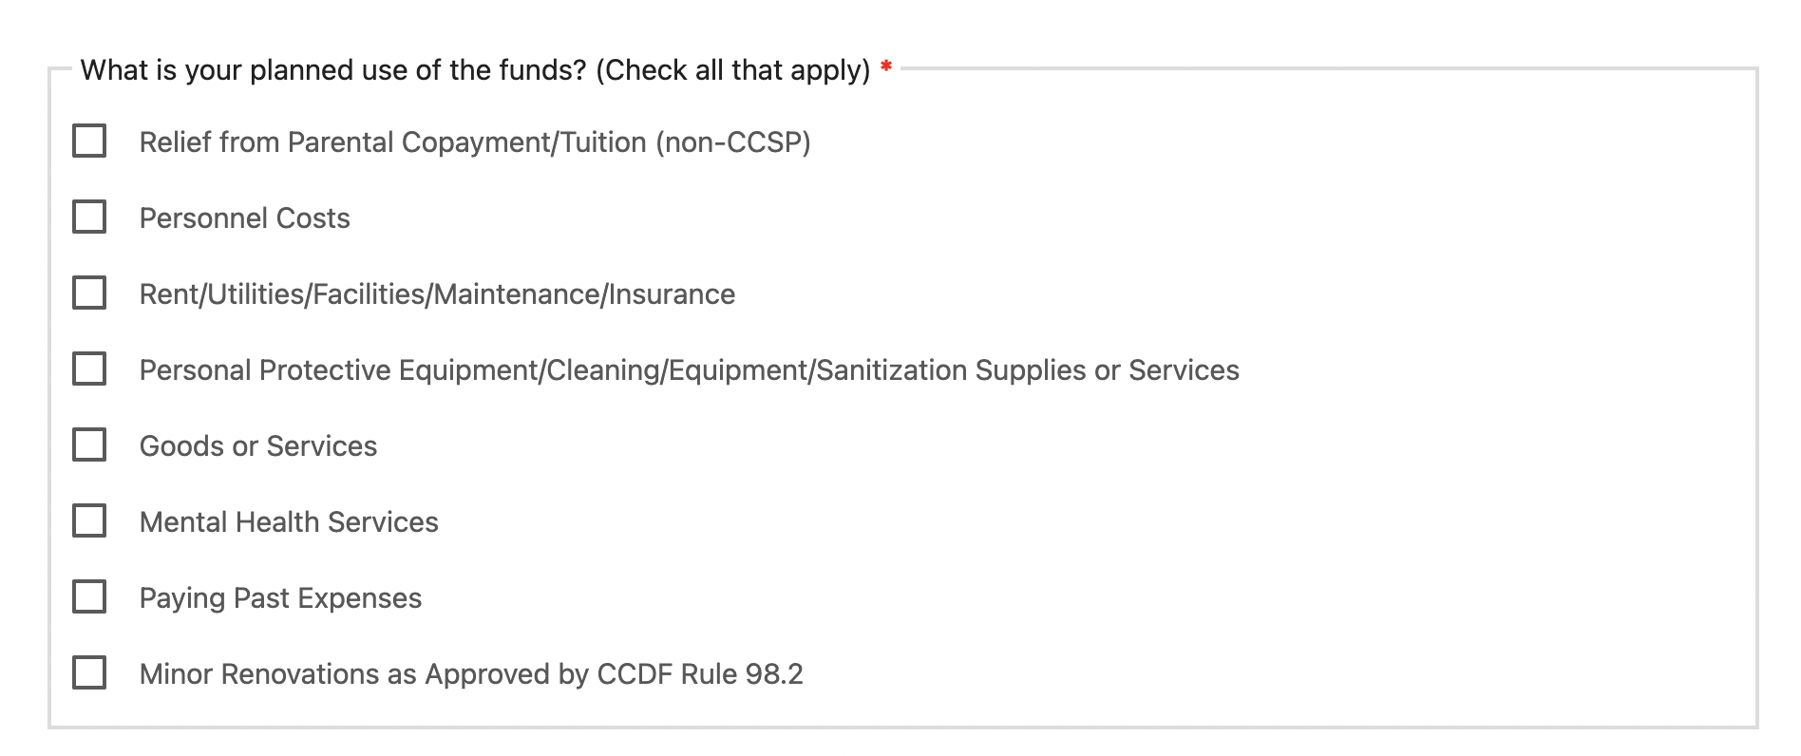The image size is (1801, 756).
Task: Enable the Rent/Utilities/Facilities/Maintenance/Insurance checkbox
Action: (89, 293)
